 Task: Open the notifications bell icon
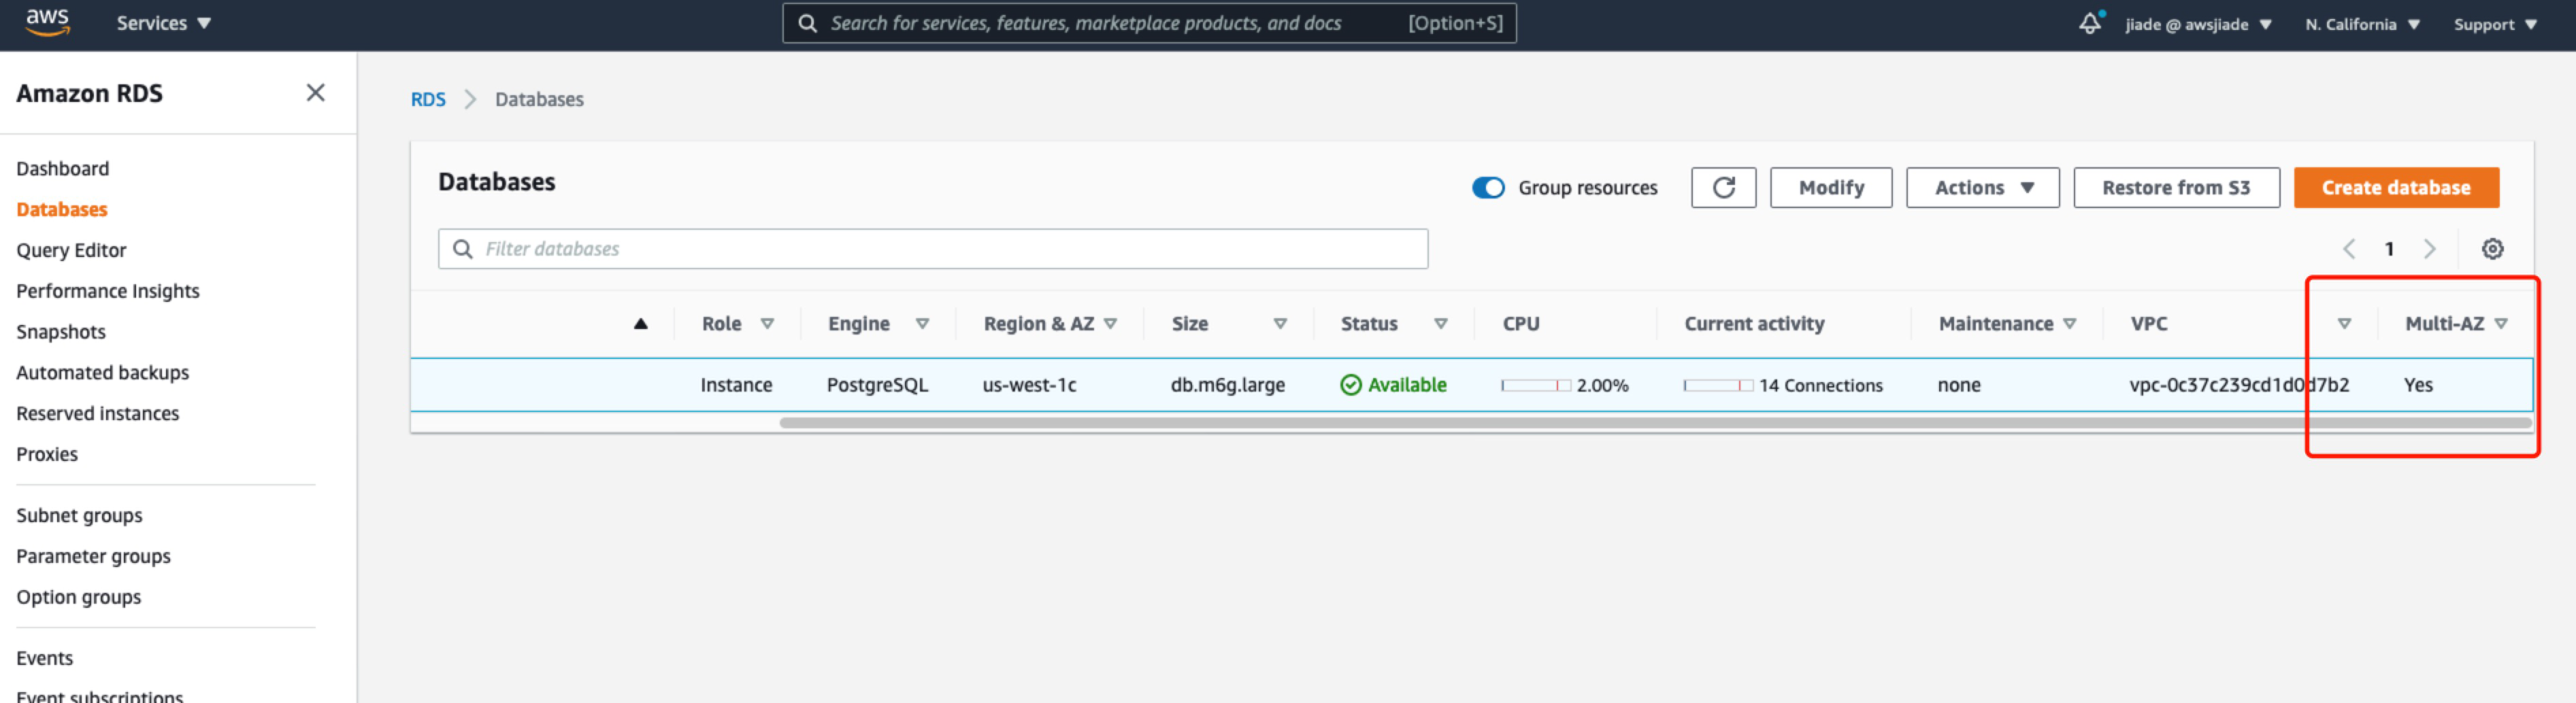2089,23
